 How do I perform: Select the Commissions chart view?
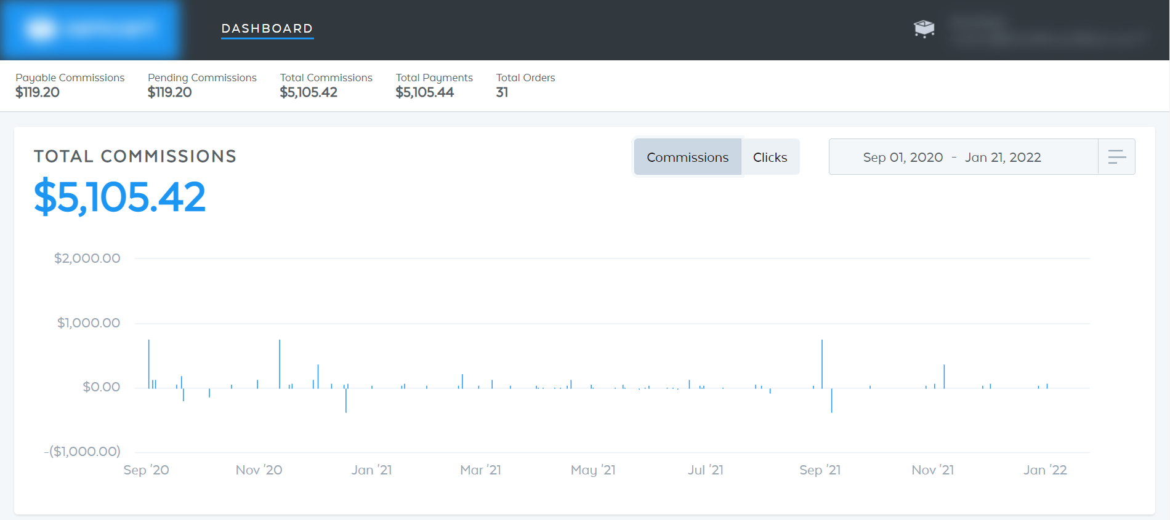[687, 158]
